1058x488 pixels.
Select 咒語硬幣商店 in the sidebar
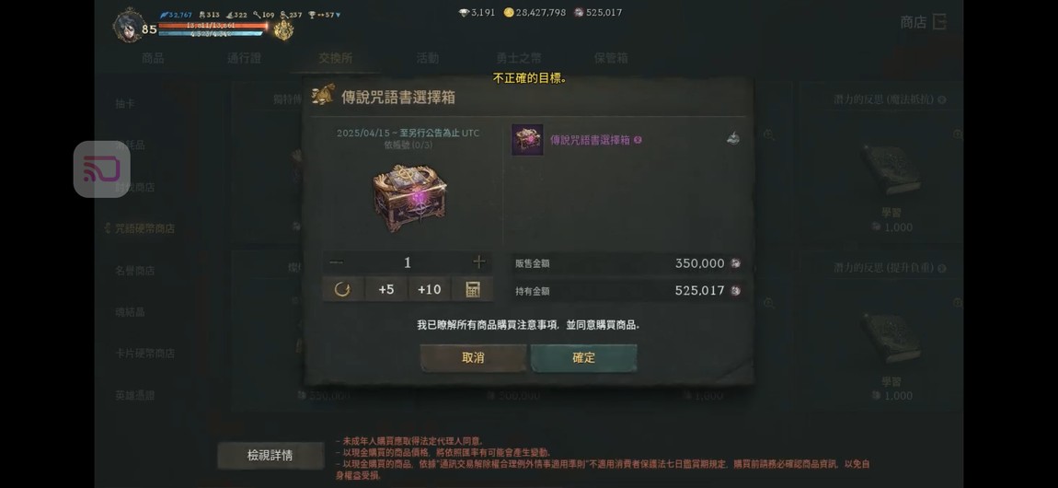[144, 229]
